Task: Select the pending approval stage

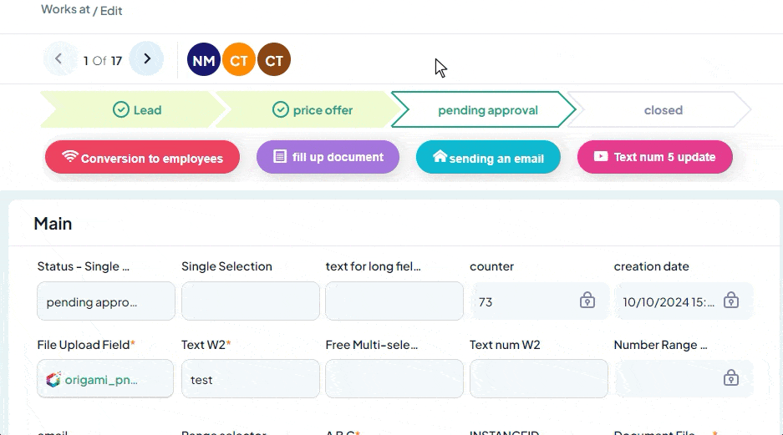Action: pos(487,110)
